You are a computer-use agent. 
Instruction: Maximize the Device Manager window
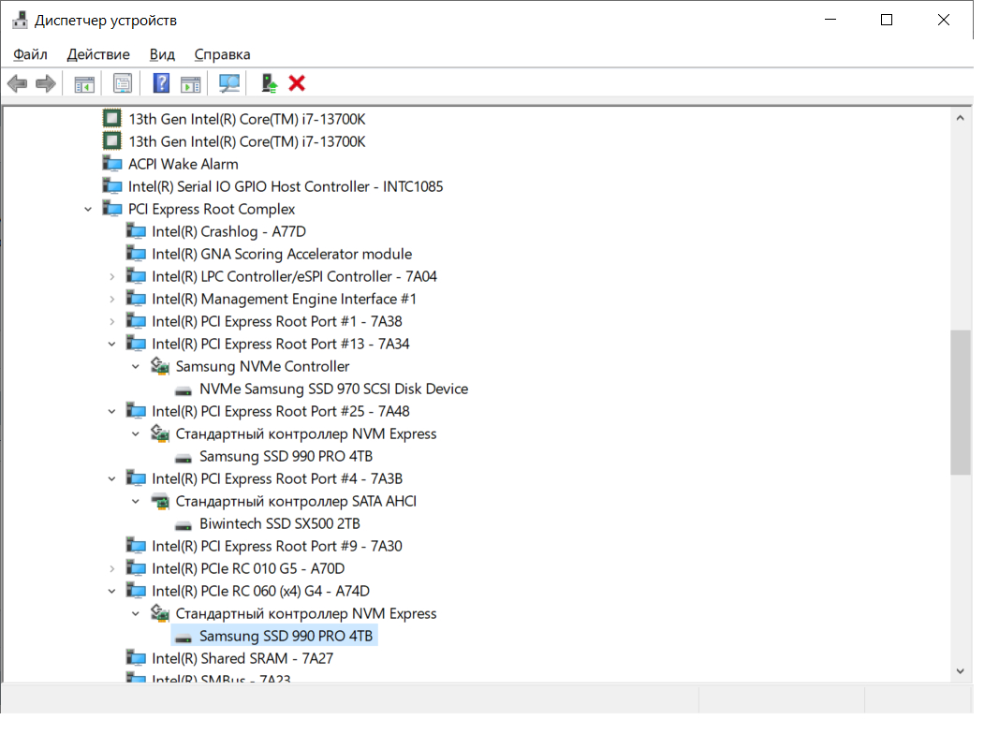click(887, 21)
